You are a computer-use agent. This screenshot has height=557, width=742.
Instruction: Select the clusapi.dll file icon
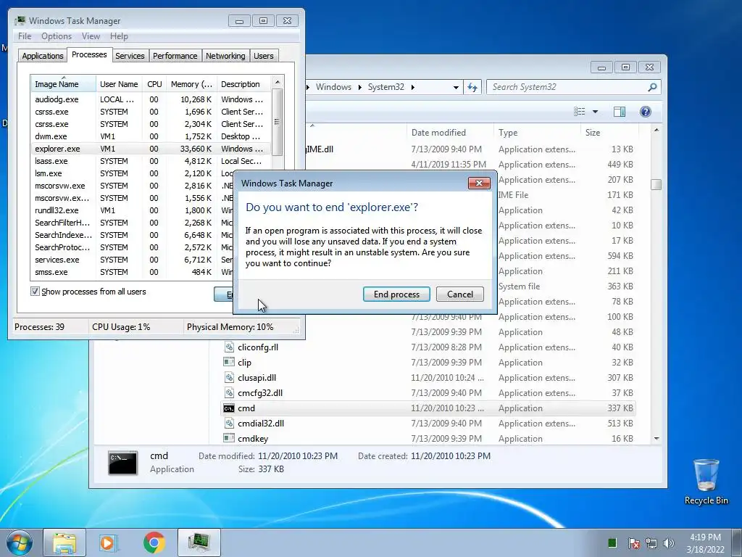tap(229, 377)
